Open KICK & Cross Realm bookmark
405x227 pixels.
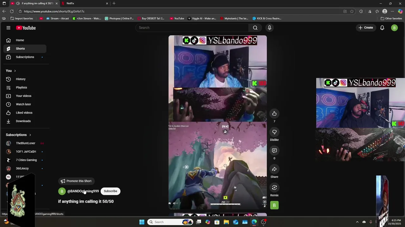(x=267, y=19)
